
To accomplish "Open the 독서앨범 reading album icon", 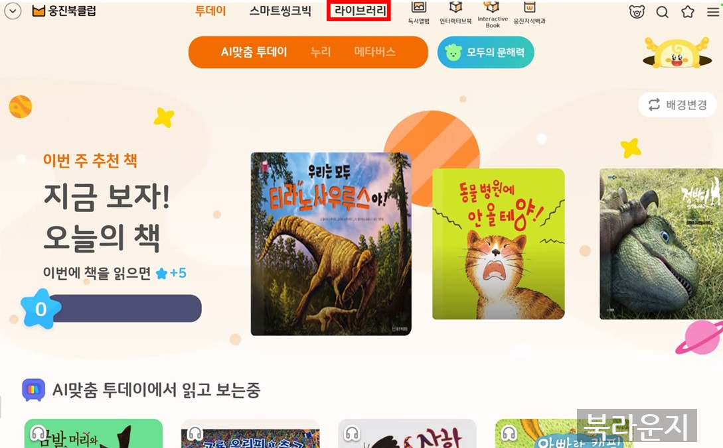I will pyautogui.click(x=419, y=13).
